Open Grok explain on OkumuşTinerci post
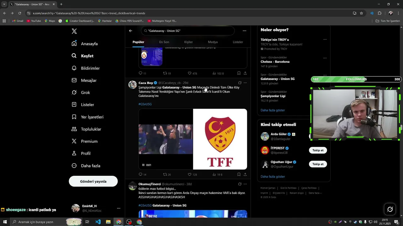The height and width of the screenshot is (226, 403). tap(240, 184)
